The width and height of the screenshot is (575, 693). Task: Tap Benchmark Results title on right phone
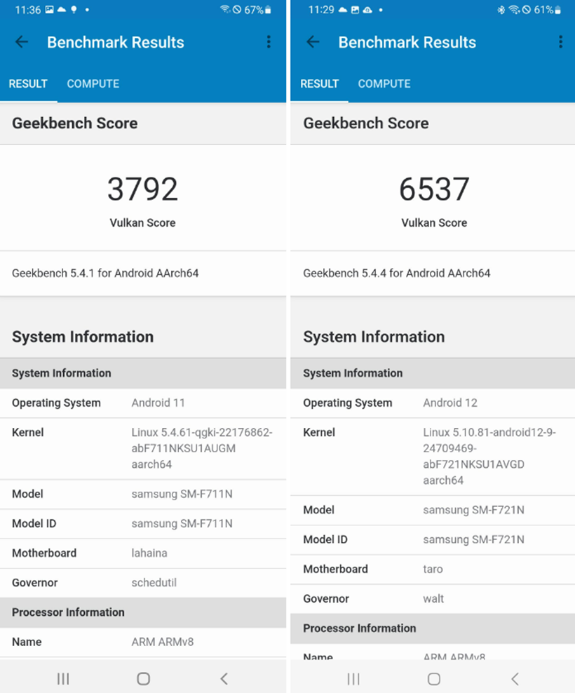click(407, 42)
